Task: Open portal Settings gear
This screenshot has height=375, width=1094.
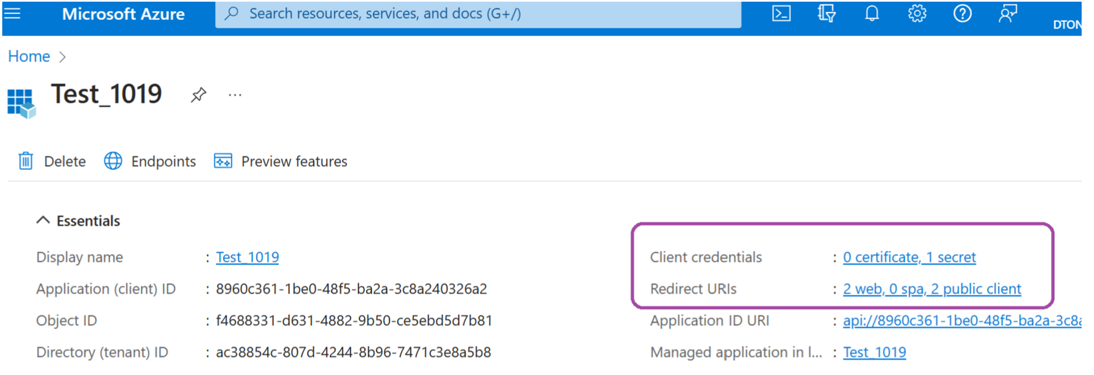Action: [x=917, y=13]
